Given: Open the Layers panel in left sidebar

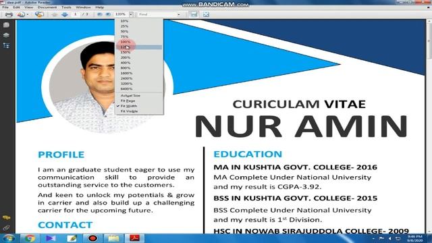Looking at the screenshot, I should tap(6, 35).
